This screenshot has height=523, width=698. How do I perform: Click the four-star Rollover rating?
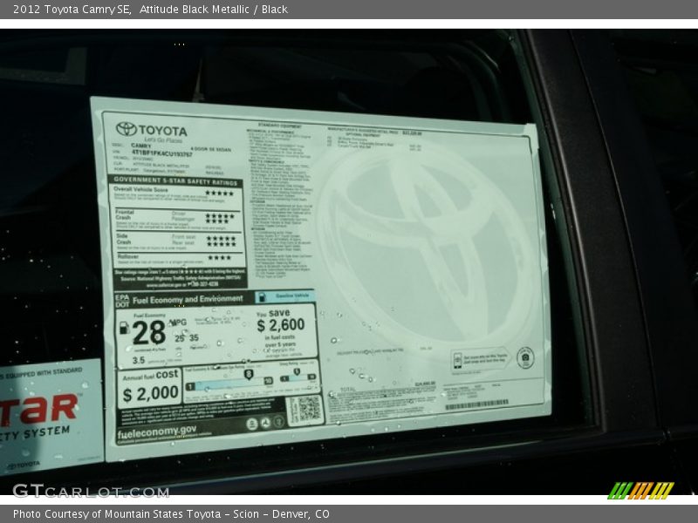(219, 257)
